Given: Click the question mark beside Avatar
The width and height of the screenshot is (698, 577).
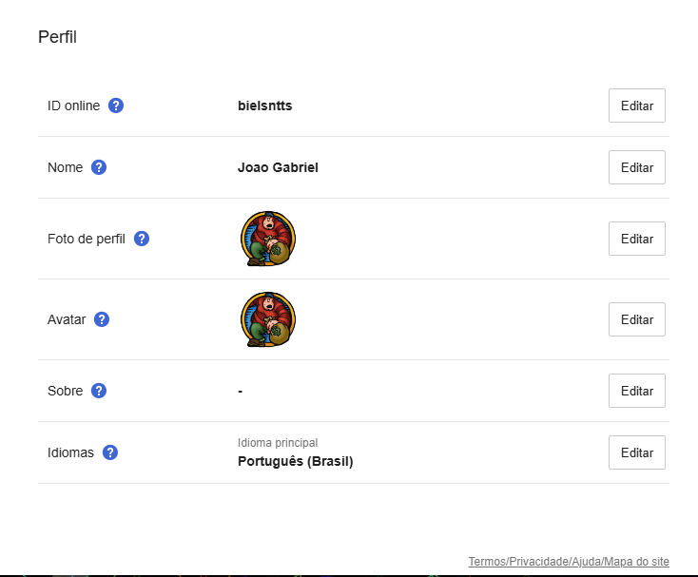Looking at the screenshot, I should tap(102, 319).
